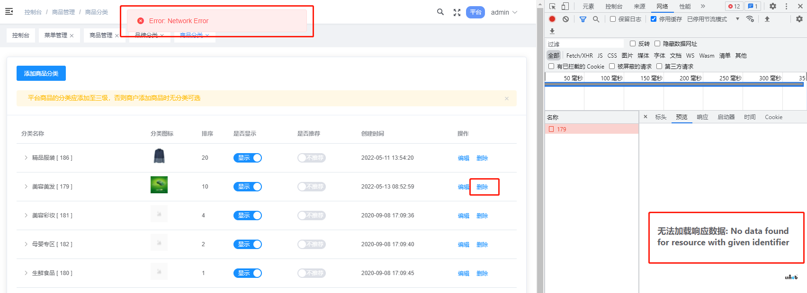
Task: Clear the network log with the block icon
Action: tap(565, 19)
